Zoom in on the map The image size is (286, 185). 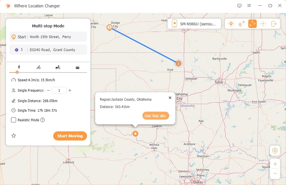pos(275,164)
